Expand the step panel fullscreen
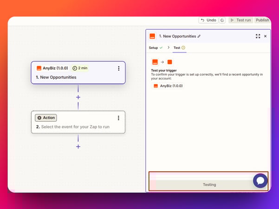The image size is (279, 209). (x=258, y=36)
